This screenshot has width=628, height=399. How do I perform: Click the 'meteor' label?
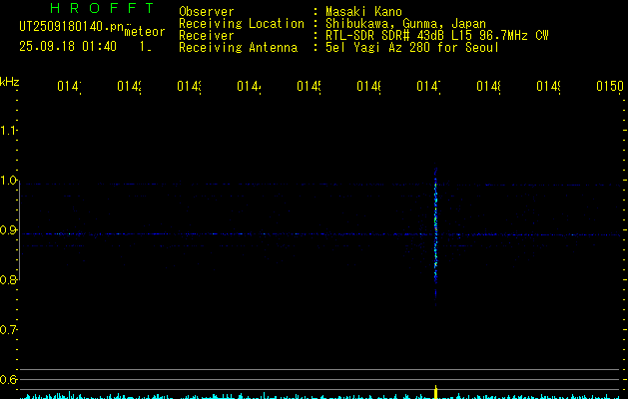[x=145, y=32]
